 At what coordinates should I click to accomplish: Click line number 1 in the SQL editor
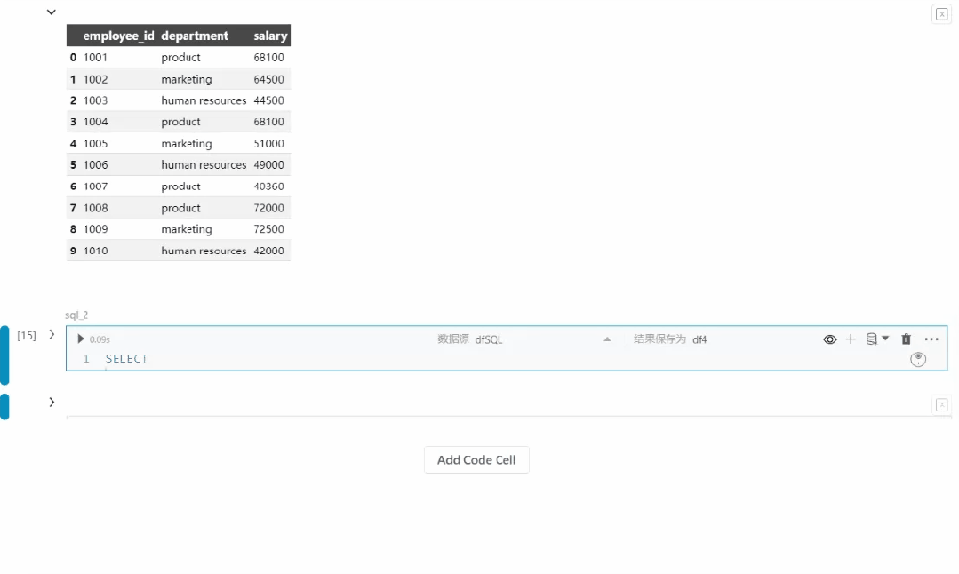[86, 359]
